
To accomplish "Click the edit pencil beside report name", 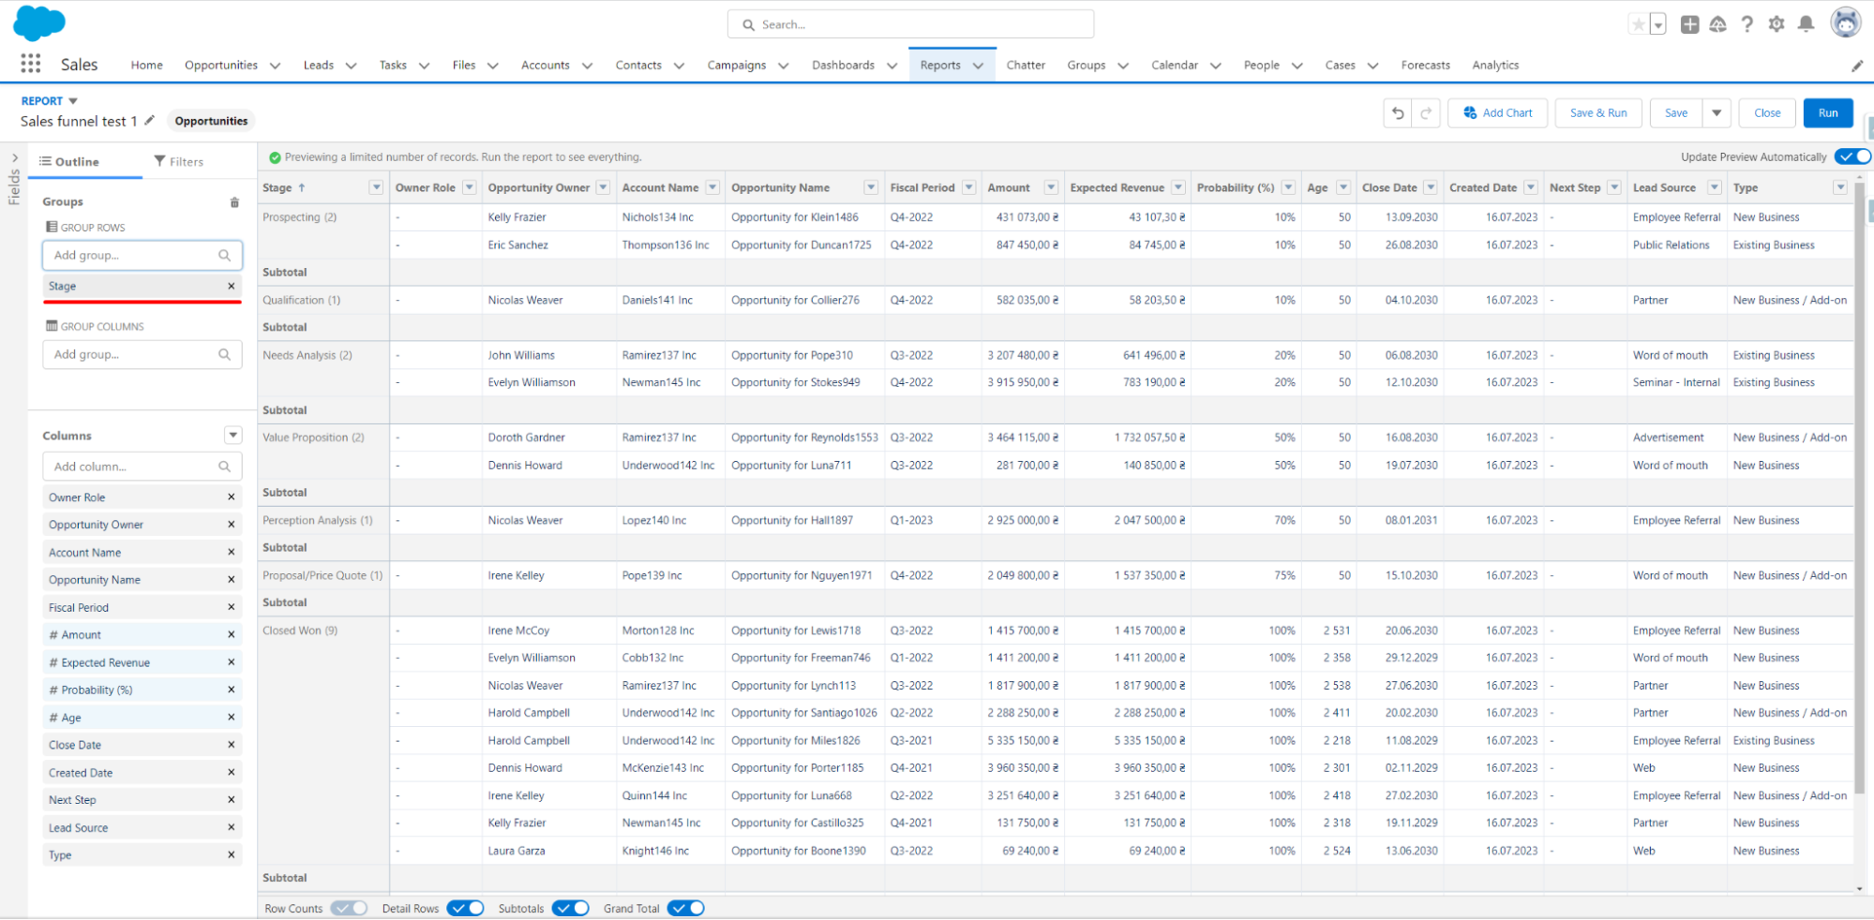I will 149,120.
